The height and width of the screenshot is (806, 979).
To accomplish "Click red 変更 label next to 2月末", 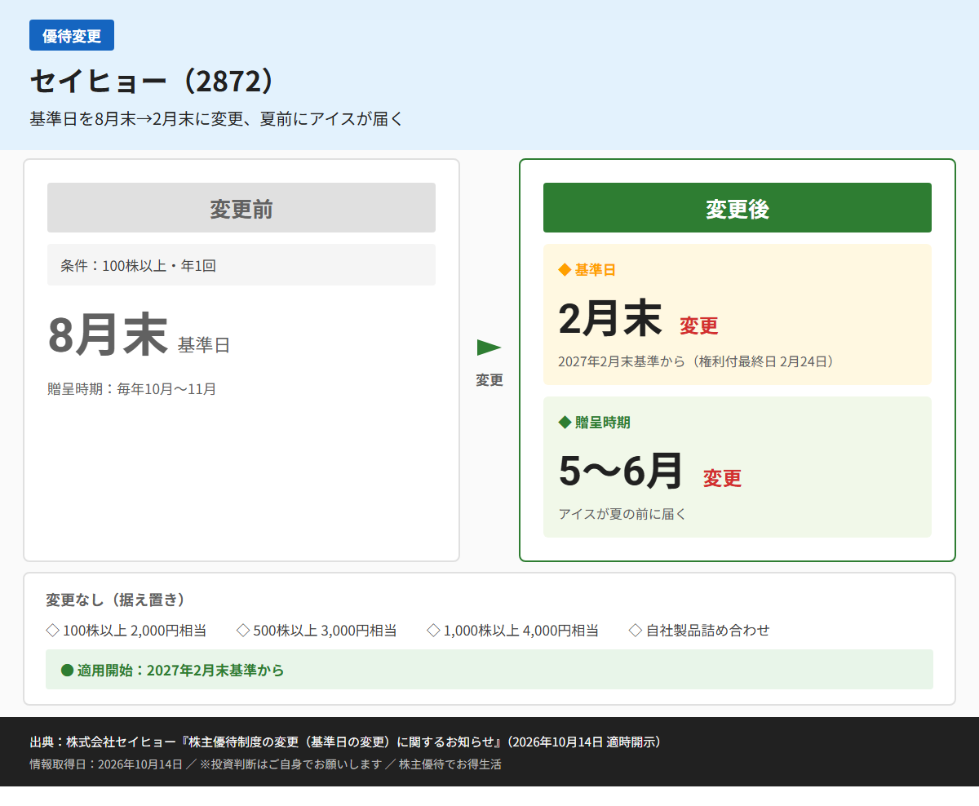I will point(699,325).
